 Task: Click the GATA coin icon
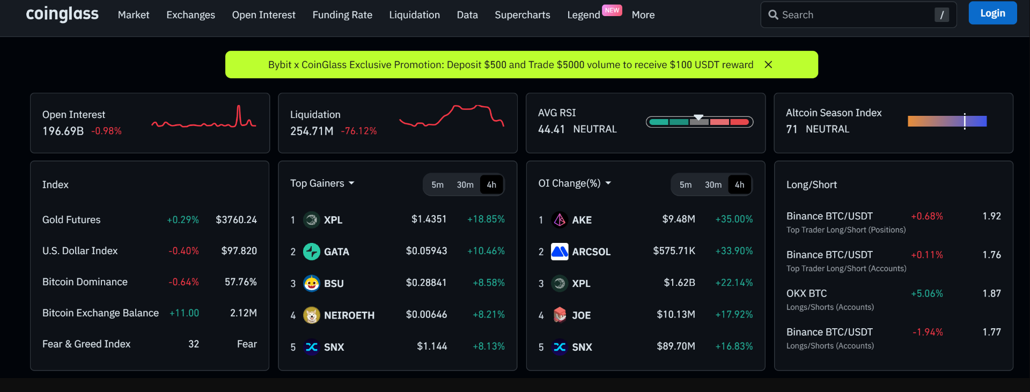coord(311,252)
